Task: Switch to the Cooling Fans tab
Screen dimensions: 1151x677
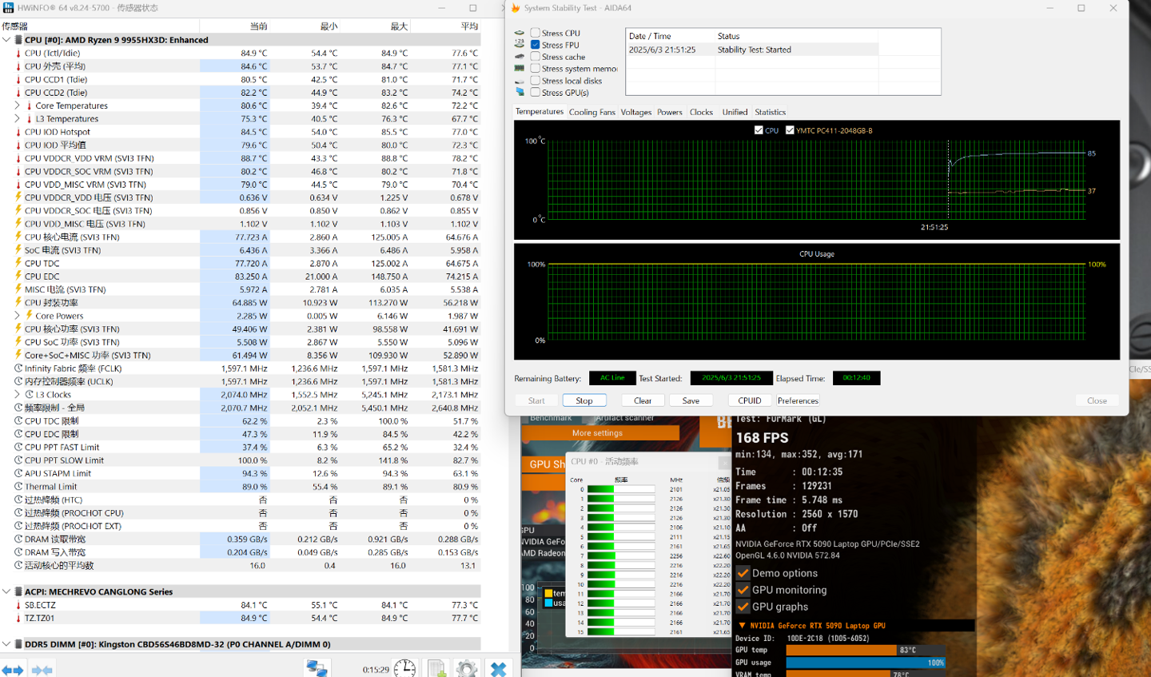Action: pos(591,113)
